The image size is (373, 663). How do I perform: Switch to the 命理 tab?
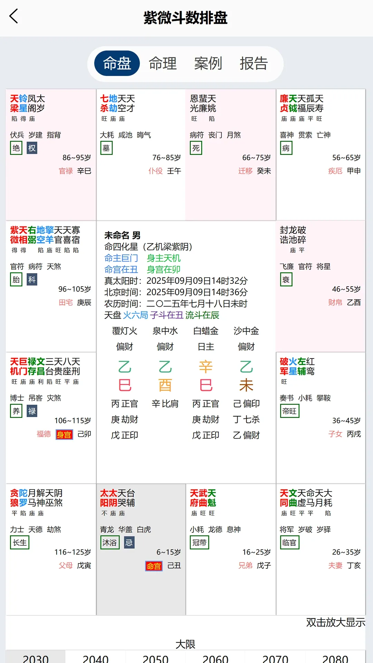click(163, 63)
